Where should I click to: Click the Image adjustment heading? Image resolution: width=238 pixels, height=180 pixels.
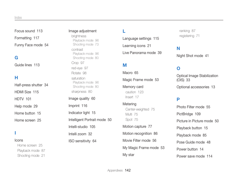tap(82, 31)
